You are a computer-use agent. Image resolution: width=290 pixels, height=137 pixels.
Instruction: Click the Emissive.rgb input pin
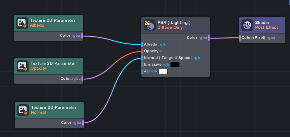coord(142,65)
